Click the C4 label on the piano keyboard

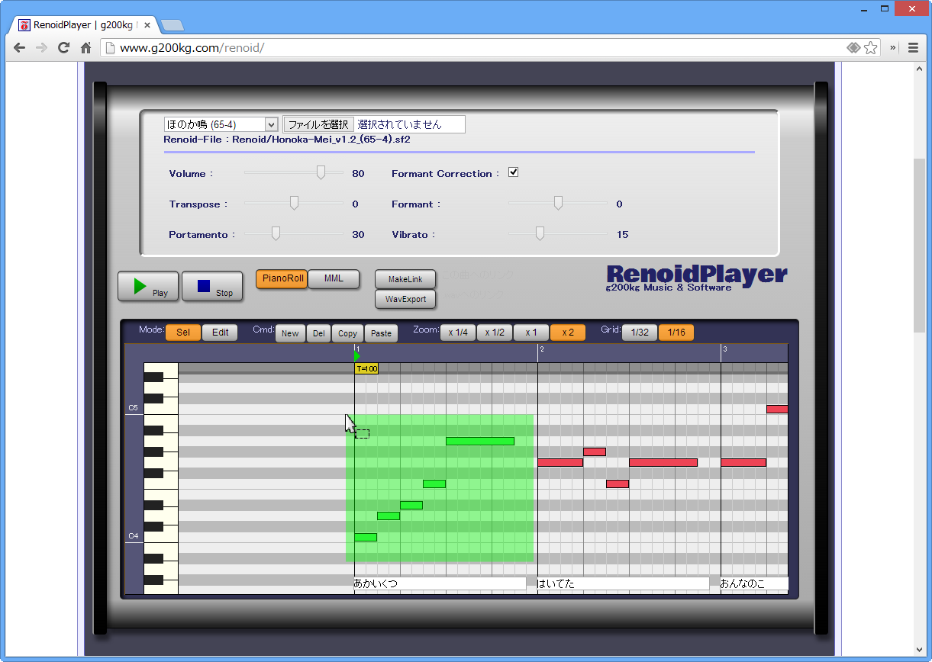(133, 536)
